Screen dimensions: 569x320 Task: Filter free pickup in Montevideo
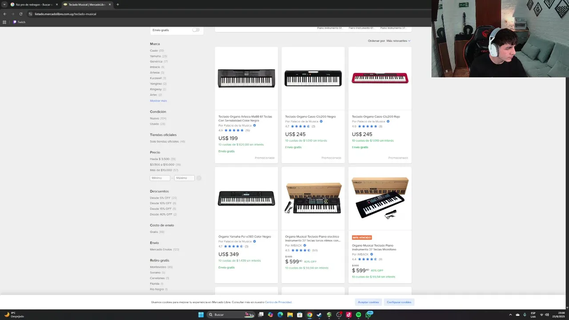(x=161, y=267)
